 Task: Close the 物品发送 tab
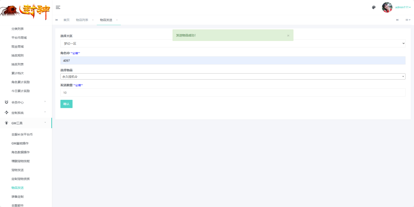coord(117,20)
